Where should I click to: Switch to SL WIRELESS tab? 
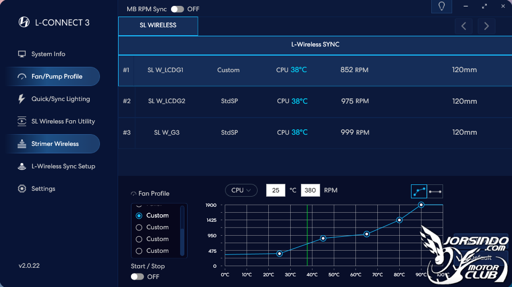tap(158, 26)
